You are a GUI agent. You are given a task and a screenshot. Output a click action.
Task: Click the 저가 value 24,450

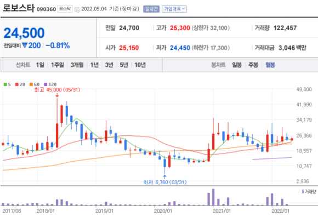point(180,48)
